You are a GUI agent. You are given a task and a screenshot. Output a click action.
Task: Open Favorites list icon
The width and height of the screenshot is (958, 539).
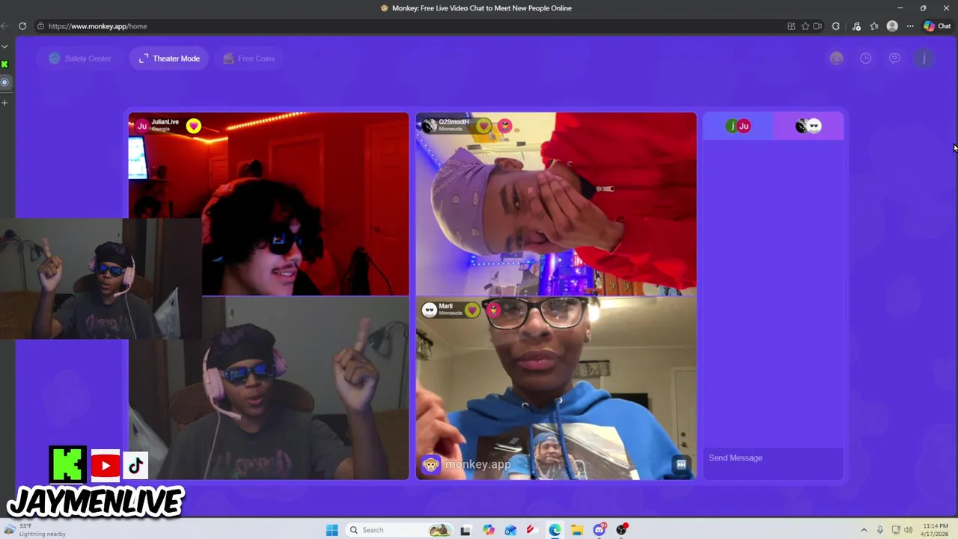tap(874, 26)
